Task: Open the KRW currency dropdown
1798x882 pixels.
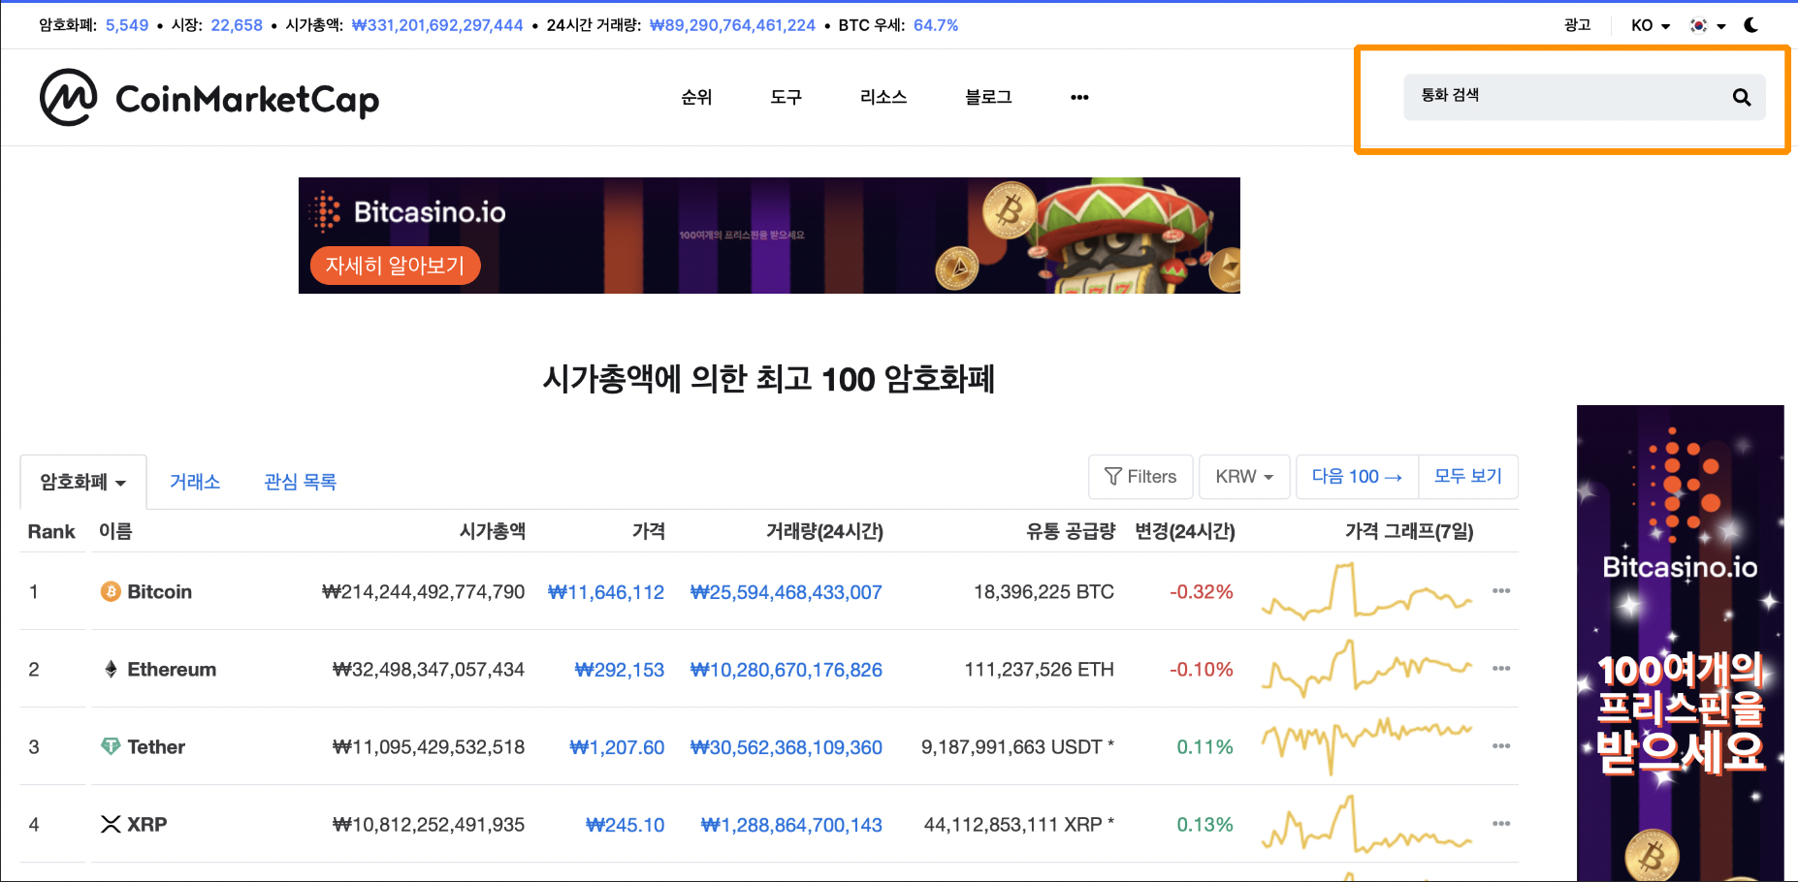Action: click(x=1244, y=477)
